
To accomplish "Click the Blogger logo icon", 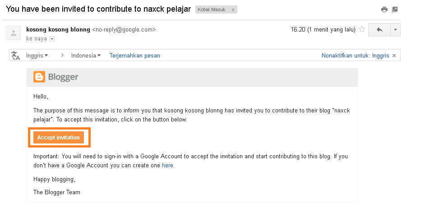I will (39, 77).
